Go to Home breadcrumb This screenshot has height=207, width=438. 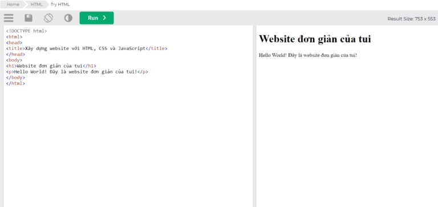pyautogui.click(x=13, y=5)
